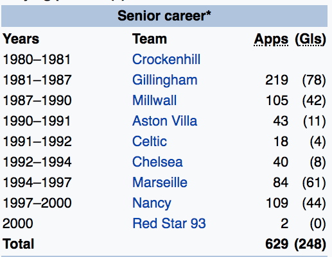Open the Gillingham team link

click(x=164, y=80)
